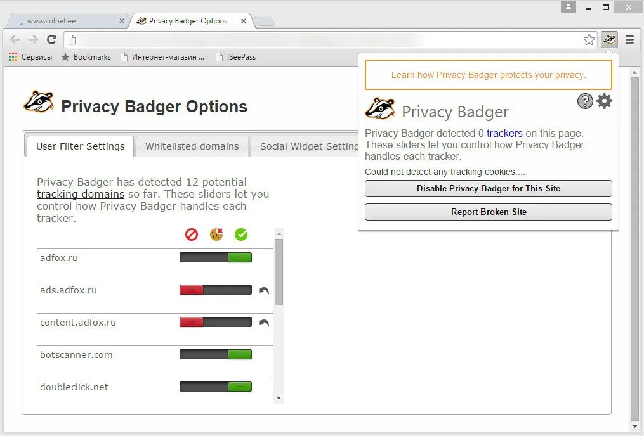
Task: Adjust the ads.adfox.ru tracker slider
Action: coord(216,290)
